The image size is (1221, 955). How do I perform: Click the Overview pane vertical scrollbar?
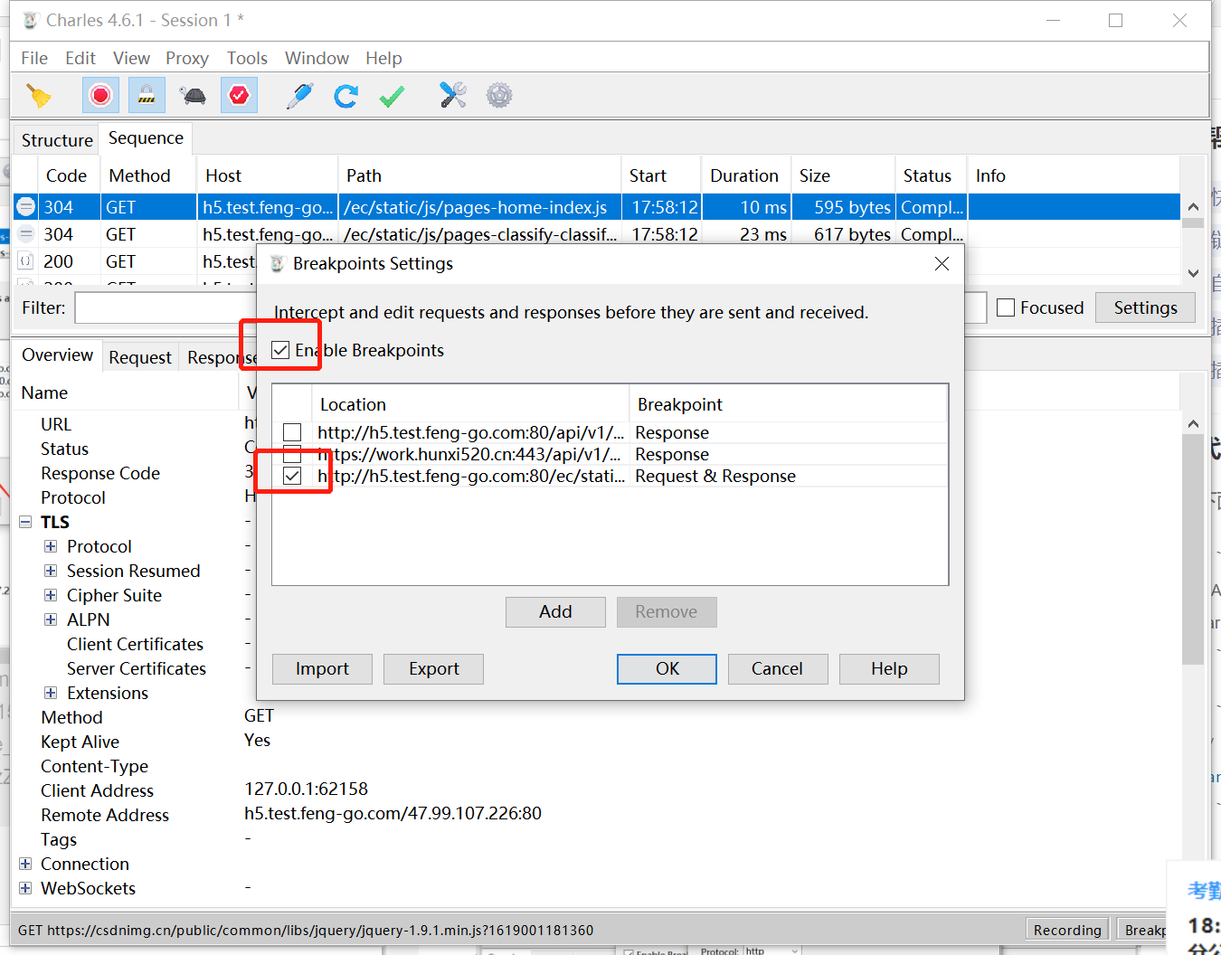tap(1193, 550)
